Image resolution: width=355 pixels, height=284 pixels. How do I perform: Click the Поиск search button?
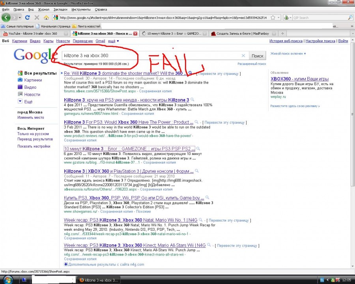258,56
